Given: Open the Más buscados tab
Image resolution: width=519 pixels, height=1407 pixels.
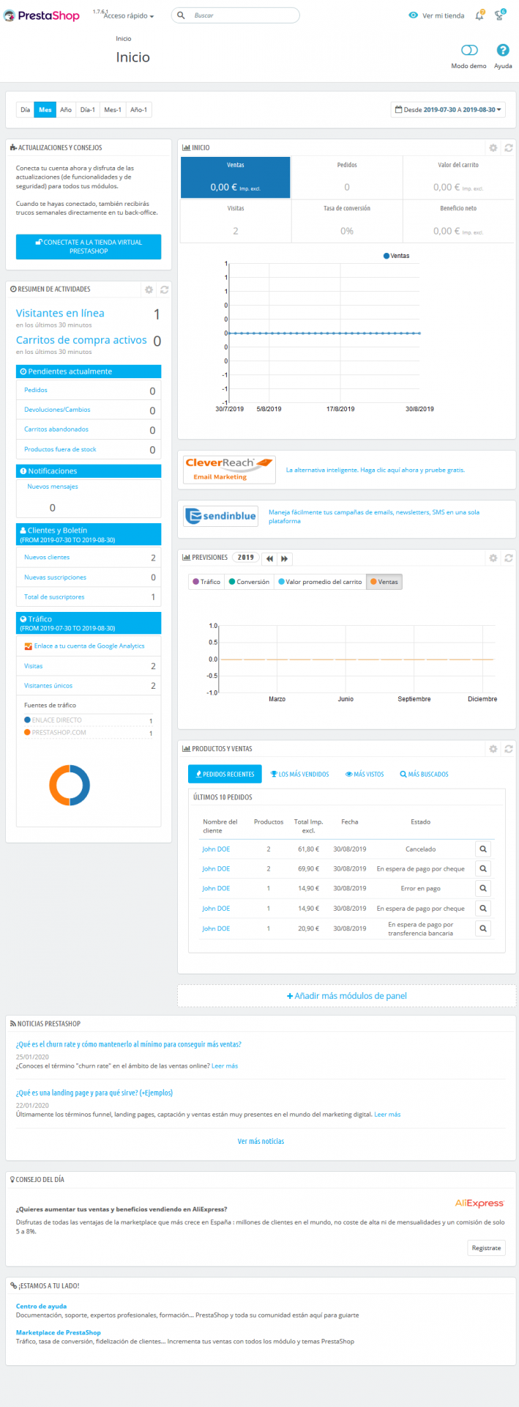Looking at the screenshot, I should tap(425, 775).
